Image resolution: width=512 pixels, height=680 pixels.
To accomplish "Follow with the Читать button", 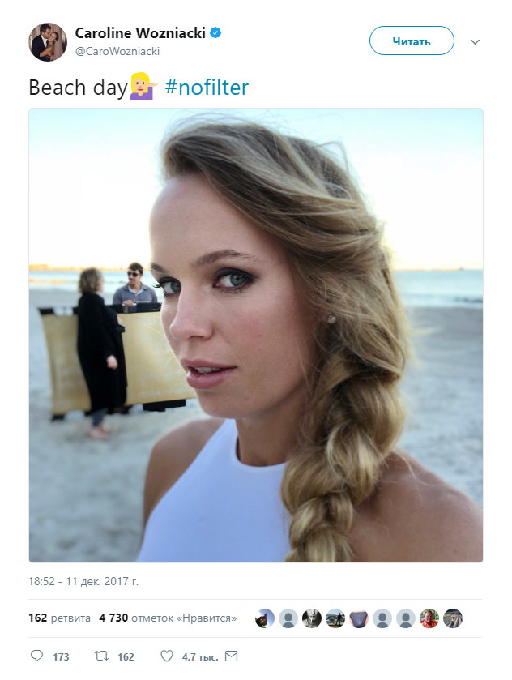I will click(412, 41).
